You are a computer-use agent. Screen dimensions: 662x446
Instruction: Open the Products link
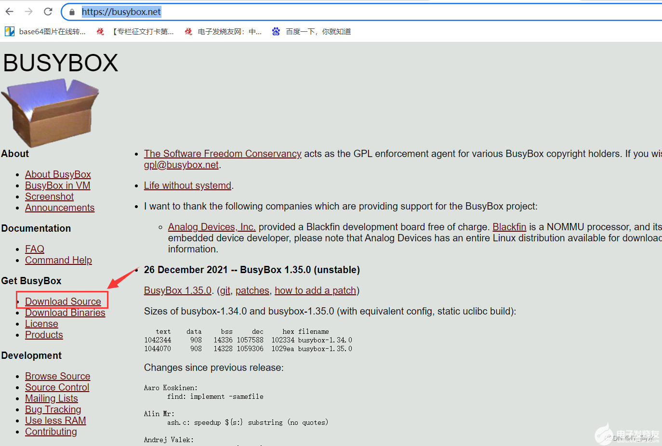pos(44,335)
